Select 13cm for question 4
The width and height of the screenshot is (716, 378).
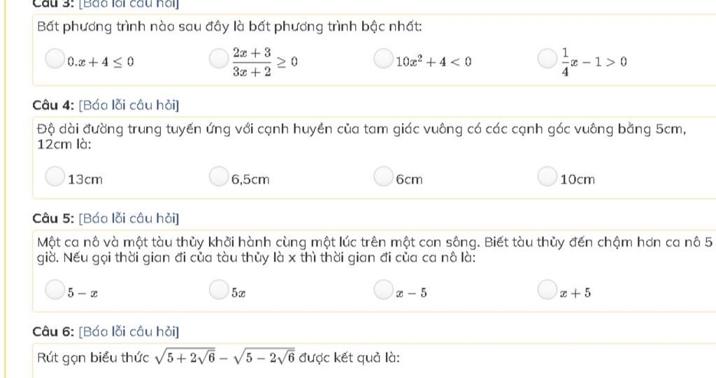[x=55, y=176]
